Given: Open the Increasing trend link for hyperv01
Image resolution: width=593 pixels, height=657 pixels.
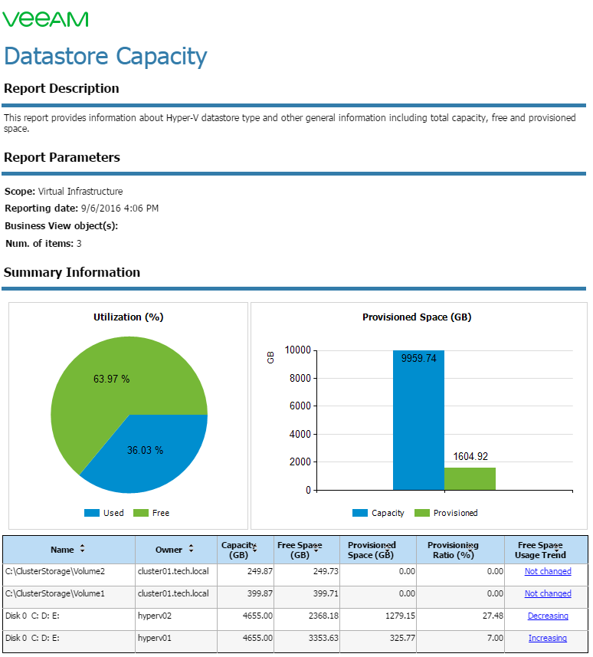Looking at the screenshot, I should (x=547, y=638).
